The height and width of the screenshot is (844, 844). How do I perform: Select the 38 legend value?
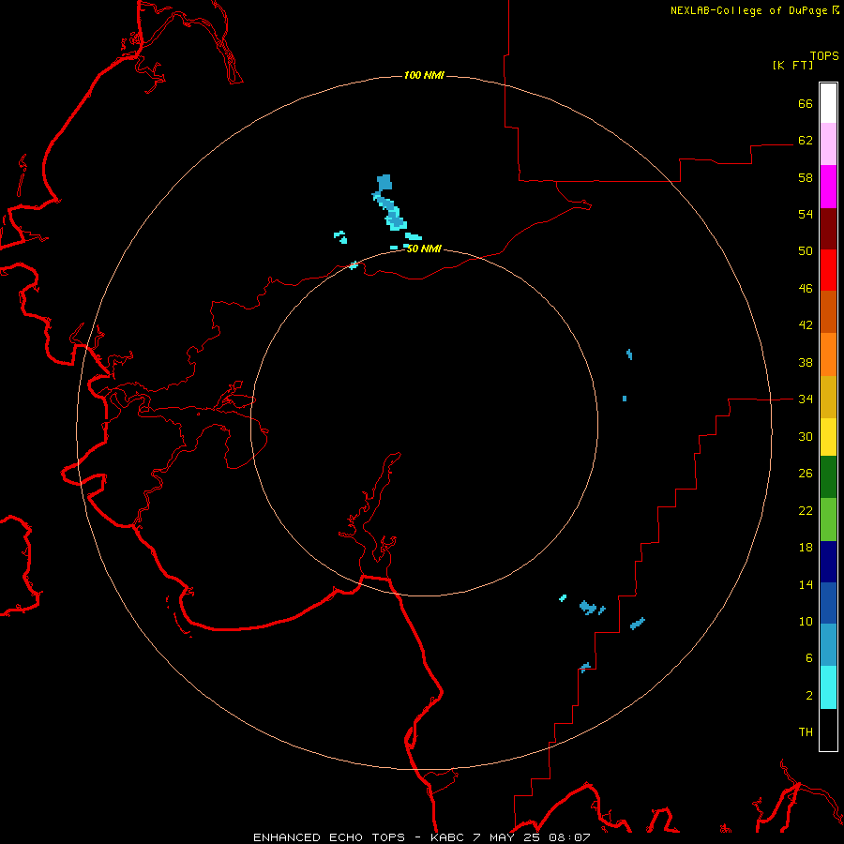(806, 362)
